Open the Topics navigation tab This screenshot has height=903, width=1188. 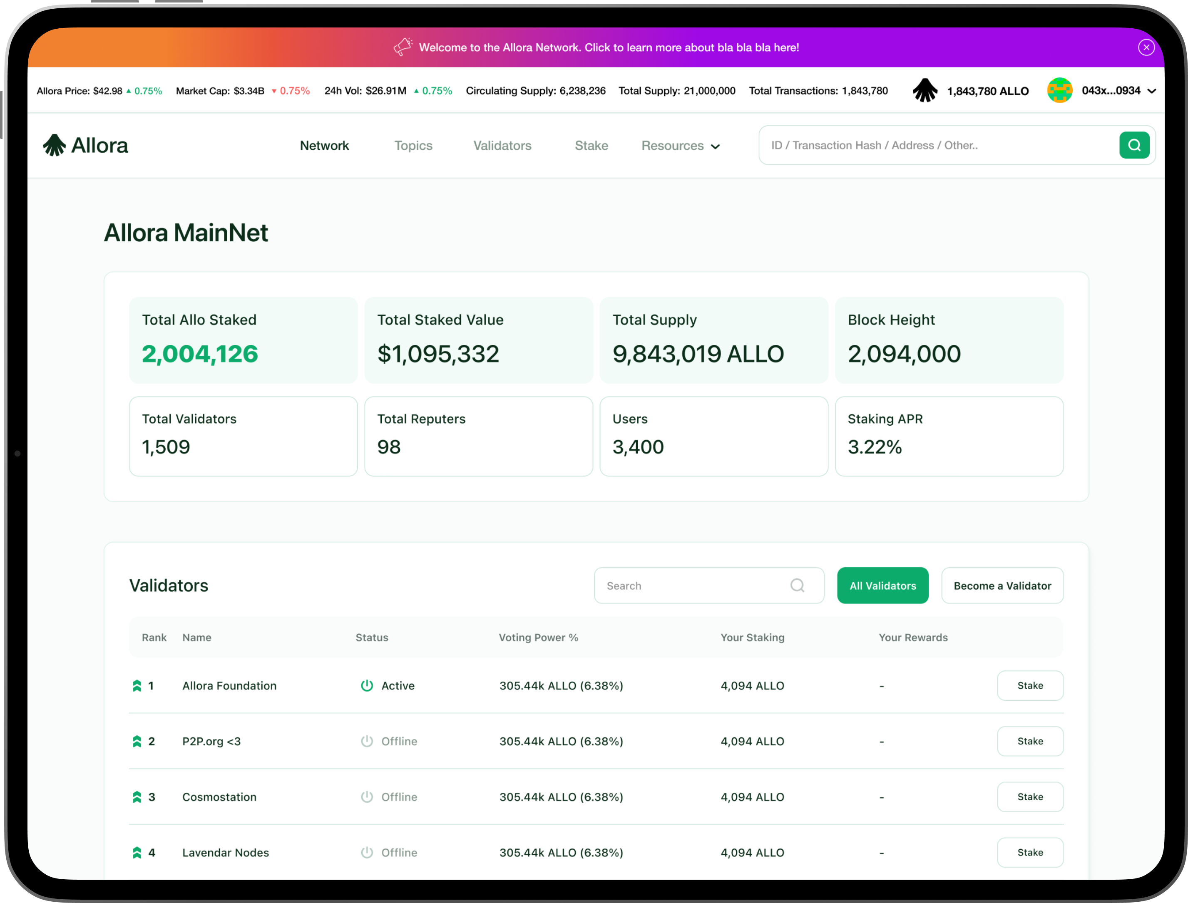pyautogui.click(x=413, y=146)
